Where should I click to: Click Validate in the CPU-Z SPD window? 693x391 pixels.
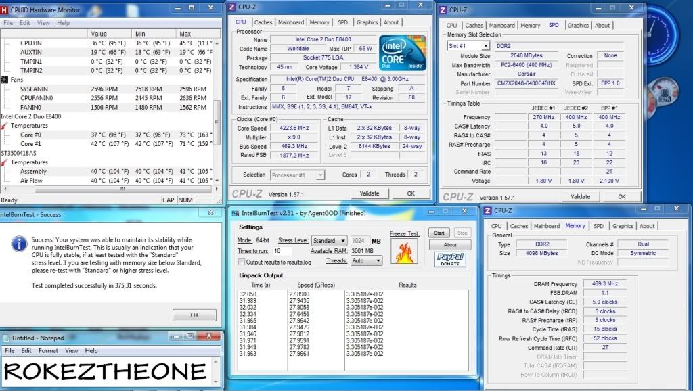580,197
